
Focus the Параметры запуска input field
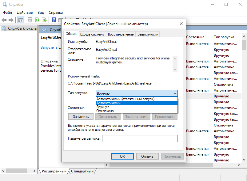coord(140,138)
